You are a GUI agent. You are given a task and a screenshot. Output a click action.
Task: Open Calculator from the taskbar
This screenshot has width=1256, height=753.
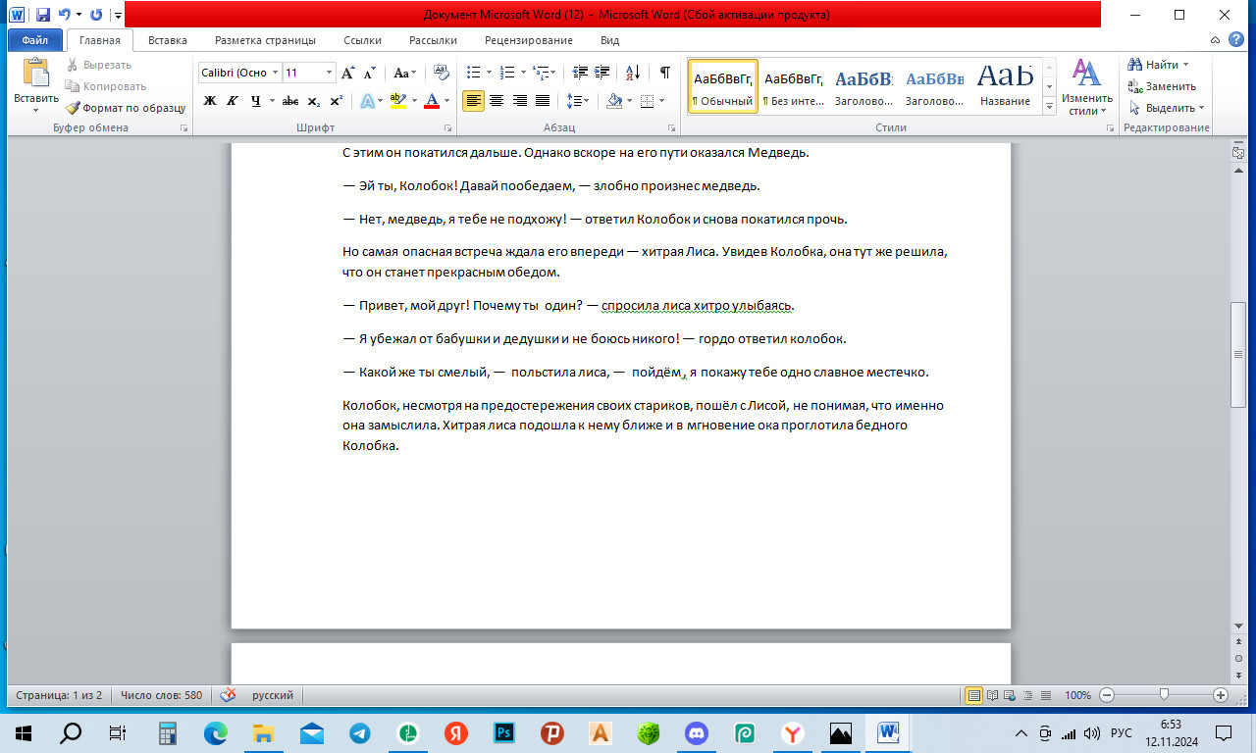pyautogui.click(x=168, y=732)
